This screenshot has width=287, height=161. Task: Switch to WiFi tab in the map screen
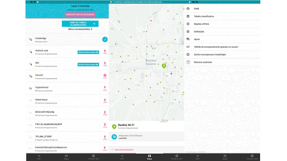coord(122,157)
